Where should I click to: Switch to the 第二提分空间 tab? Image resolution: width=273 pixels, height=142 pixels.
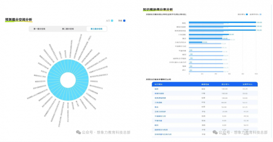pos(68,29)
